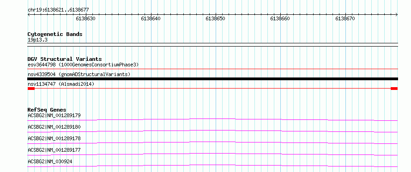This screenshot has height=172, width=411.
Task: Click ACSBG2|NM_030924 transcript label
Action: [50, 161]
